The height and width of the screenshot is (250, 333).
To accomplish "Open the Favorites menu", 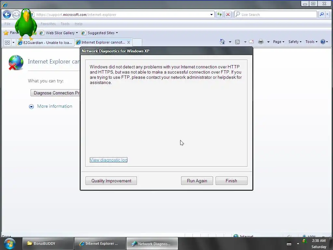I will 48,24.
